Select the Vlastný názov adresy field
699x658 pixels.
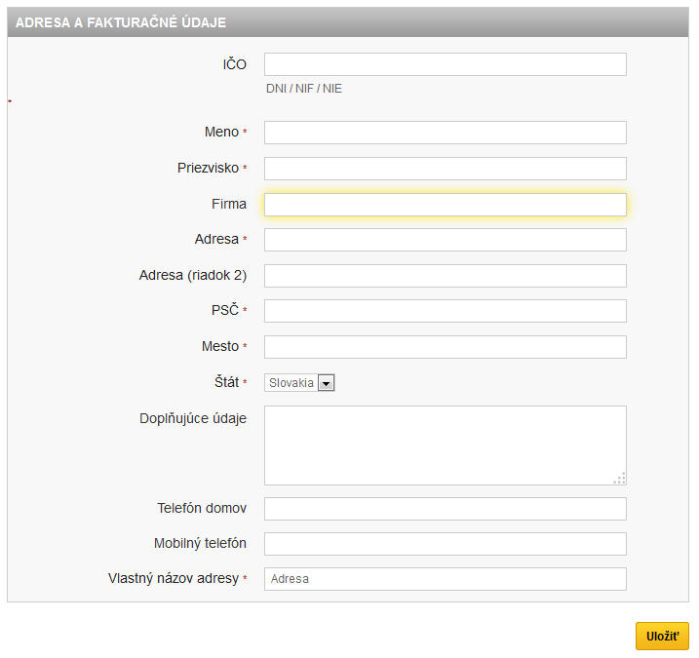(x=445, y=579)
